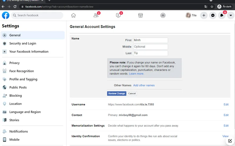Screen dimensions: 235x146
Task: Open Notifications settings in sidebar
Action: [33, 131]
